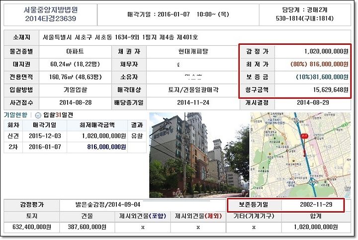Click land value 632,400,000원
This screenshot has width=358, height=240.
click(x=32, y=227)
